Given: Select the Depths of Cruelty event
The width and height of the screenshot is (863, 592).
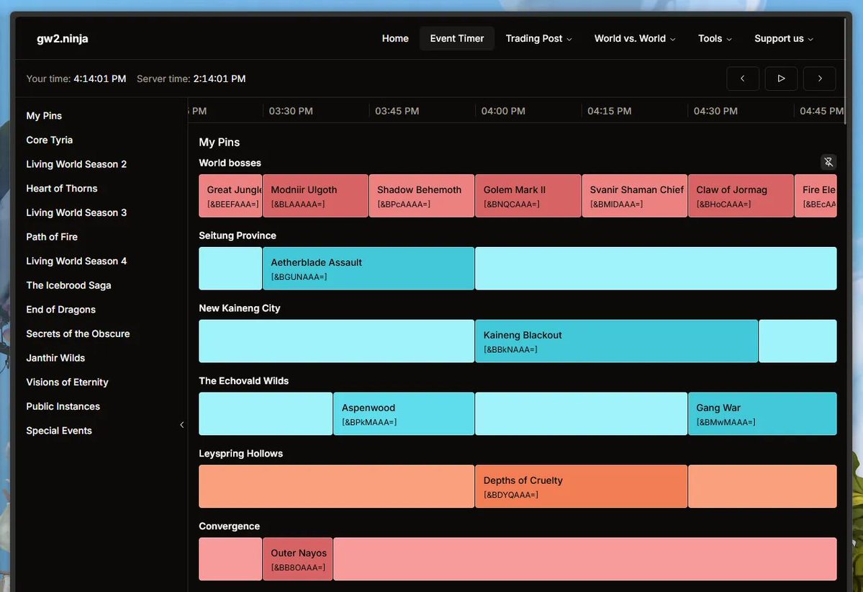Looking at the screenshot, I should coord(581,487).
